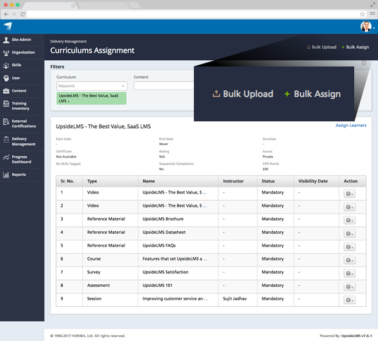The height and width of the screenshot is (341, 378).
Task: Go to Training Inventory section
Action: coord(22,106)
